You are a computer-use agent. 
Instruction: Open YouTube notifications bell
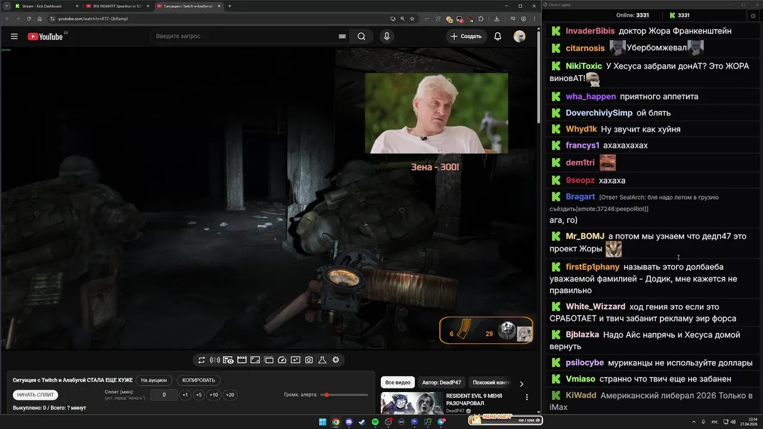coord(498,36)
